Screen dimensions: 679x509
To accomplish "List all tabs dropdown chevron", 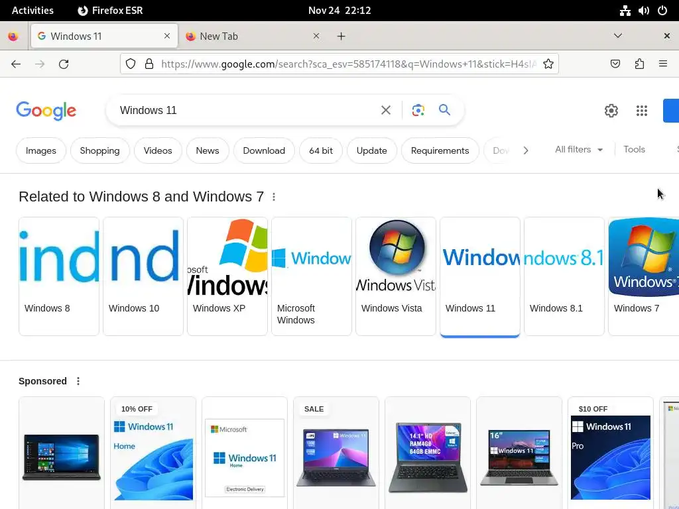I will click(x=618, y=36).
